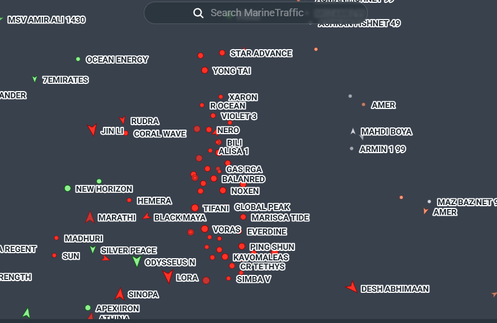This screenshot has width=497, height=323.
Task: Select the PING SHUN vessel dot
Action: (x=242, y=246)
